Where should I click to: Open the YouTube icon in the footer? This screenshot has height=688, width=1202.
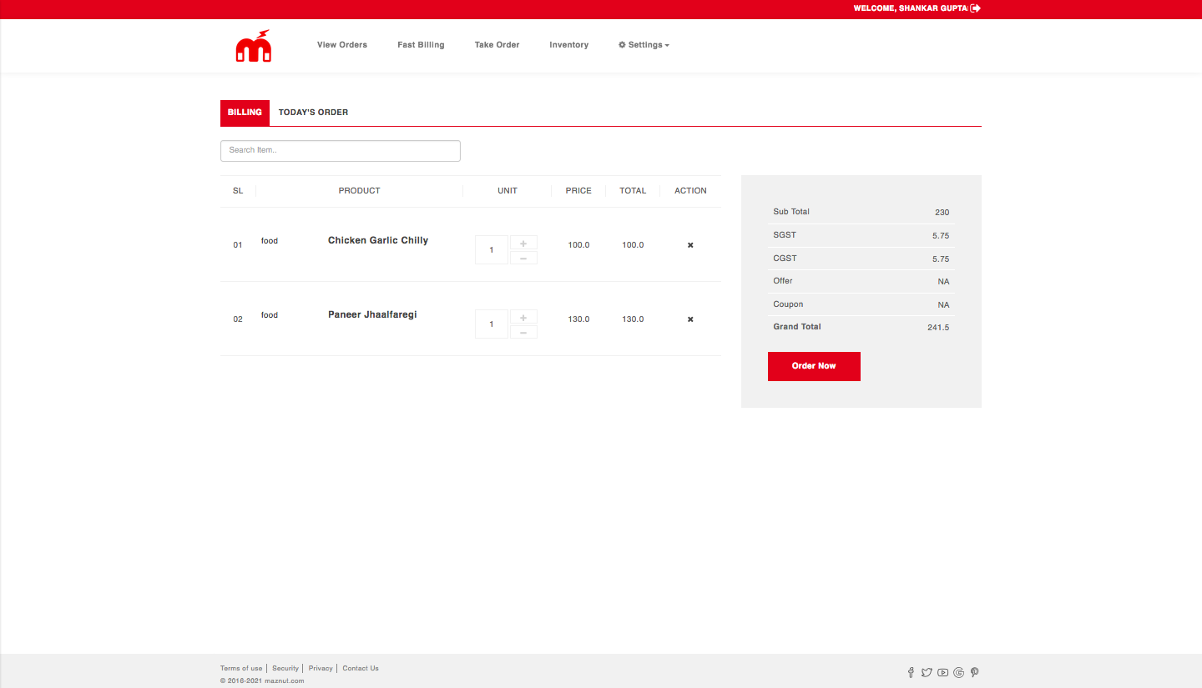(942, 672)
